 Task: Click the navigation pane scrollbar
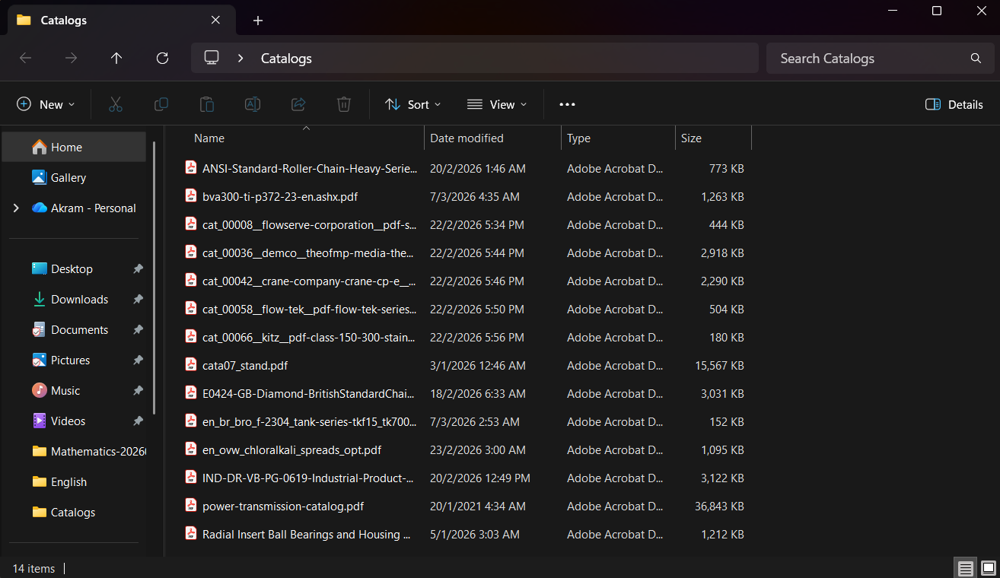[x=154, y=278]
